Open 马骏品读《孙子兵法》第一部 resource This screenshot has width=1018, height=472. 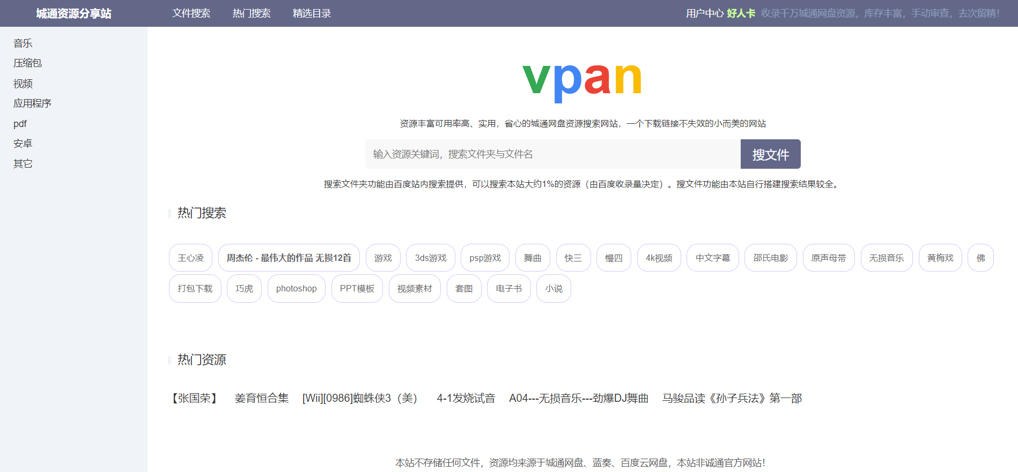click(732, 399)
